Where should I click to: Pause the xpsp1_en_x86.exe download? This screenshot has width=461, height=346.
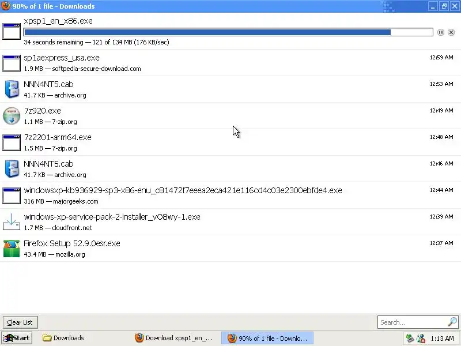point(440,32)
